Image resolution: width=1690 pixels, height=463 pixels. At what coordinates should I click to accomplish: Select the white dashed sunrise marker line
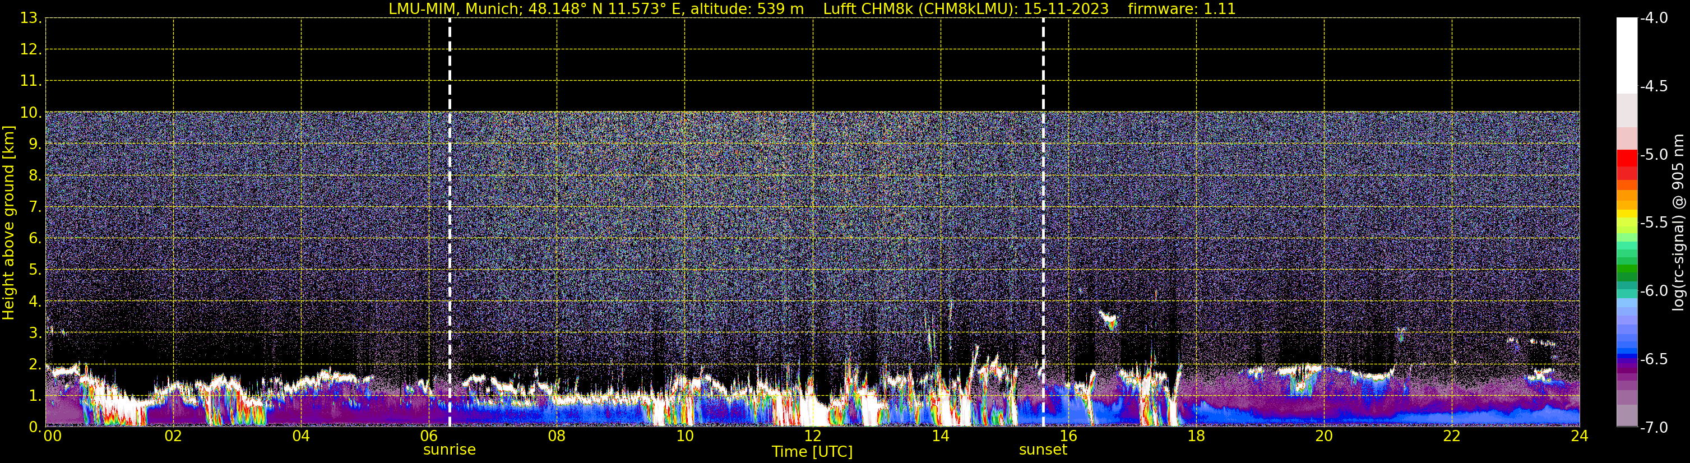[x=450, y=223]
